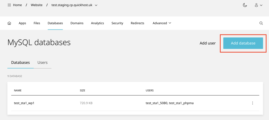This screenshot has height=120, width=269.
Task: Open the apps grid icon beside Home
Action: [9, 5]
